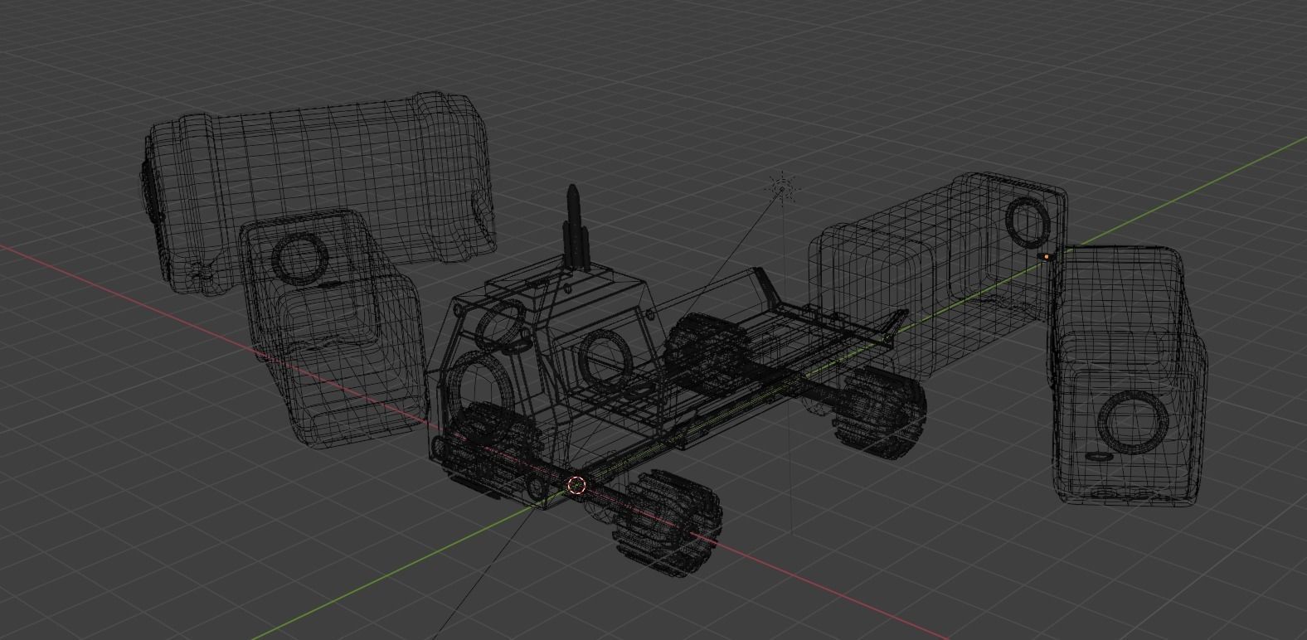This screenshot has height=640, width=1307.
Task: Select the rocket antenna on the rover roof
Action: click(576, 227)
